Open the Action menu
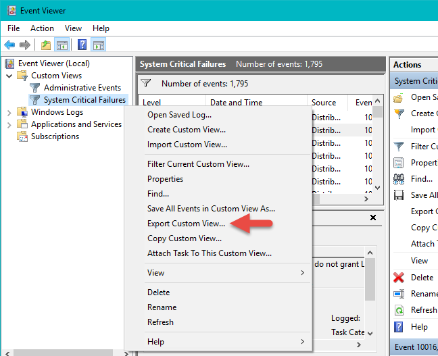 click(42, 28)
